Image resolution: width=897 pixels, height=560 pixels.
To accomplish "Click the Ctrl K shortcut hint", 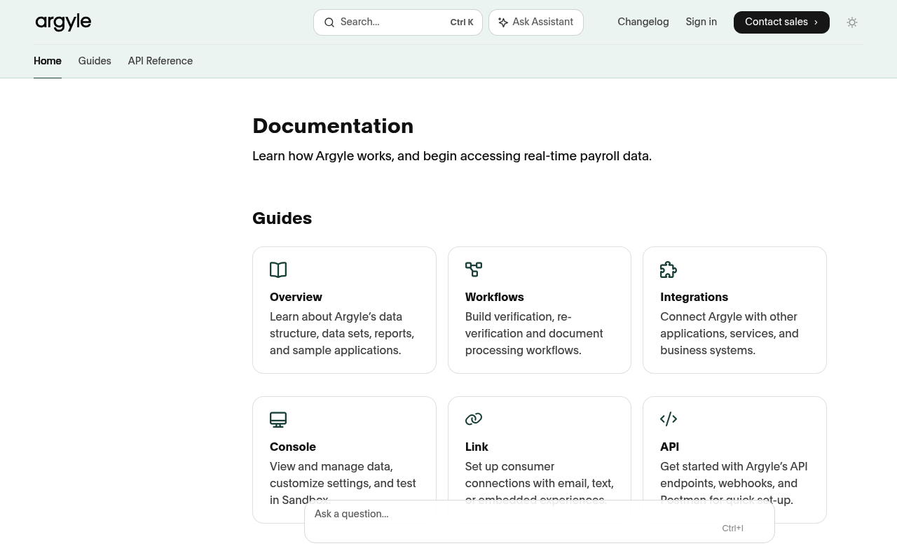I will [x=462, y=22].
